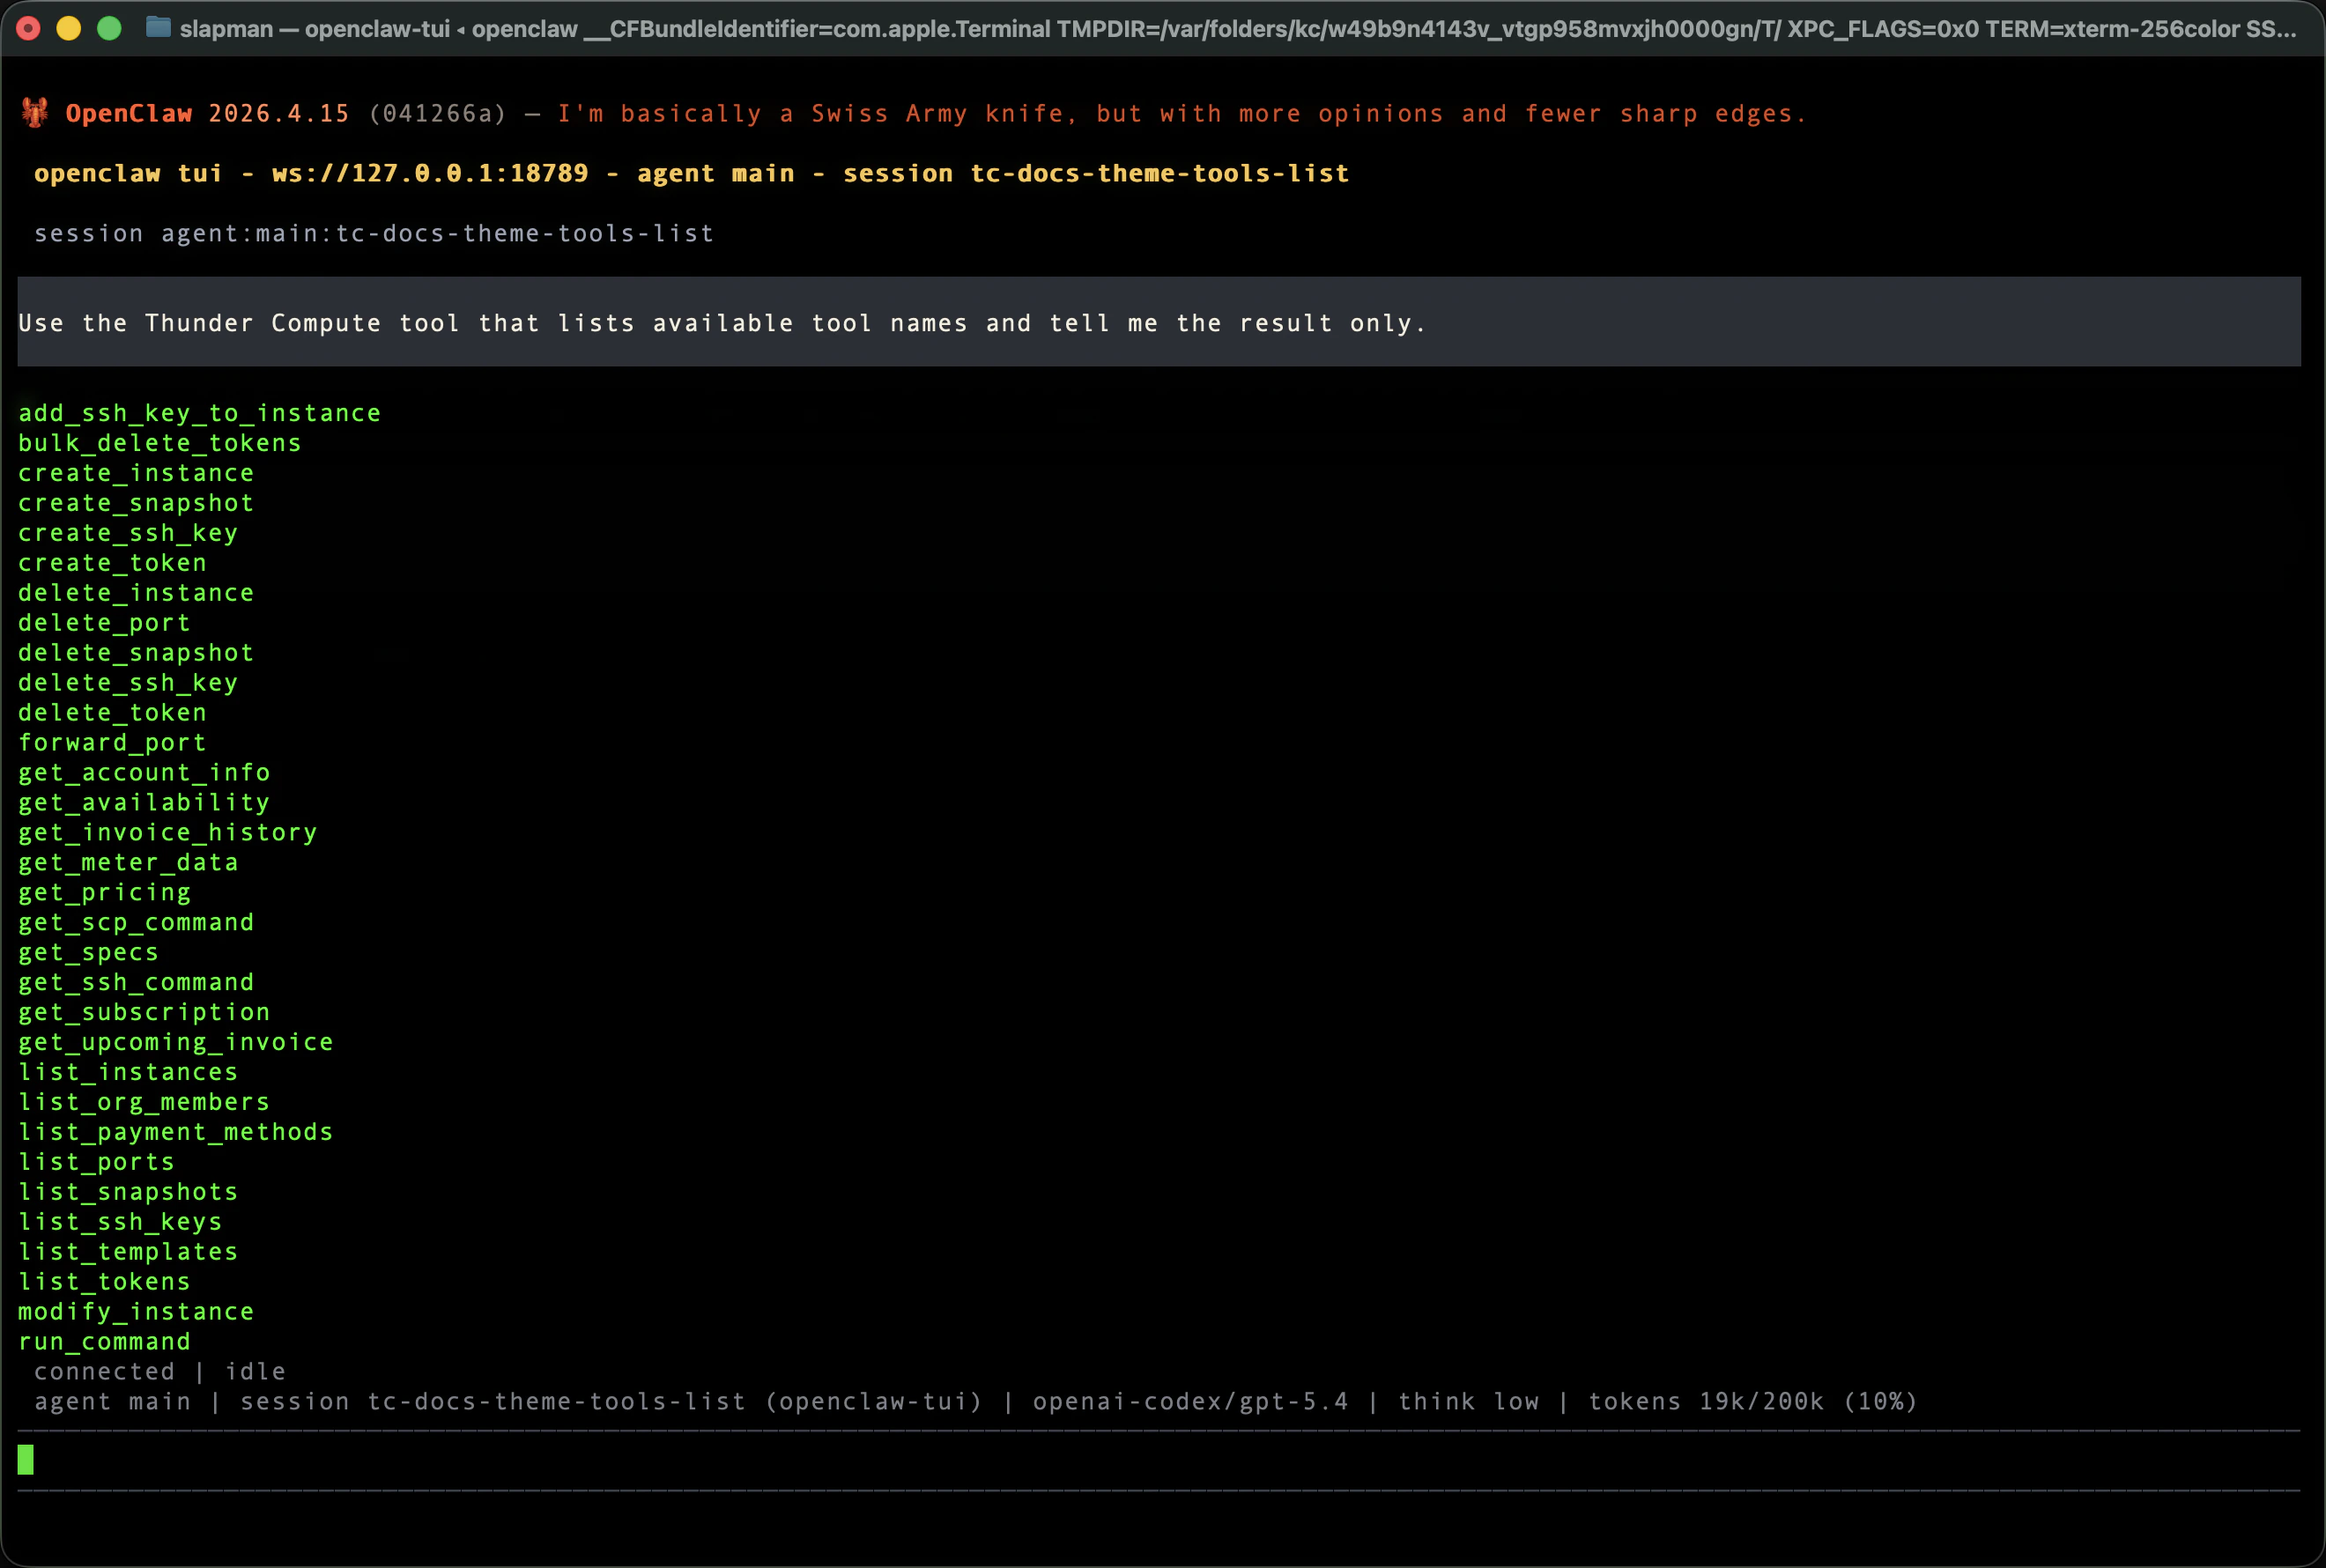Select the run_command line
The height and width of the screenshot is (1568, 2326).
pos(104,1343)
